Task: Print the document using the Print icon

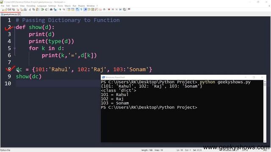Action: tap(25, 9)
